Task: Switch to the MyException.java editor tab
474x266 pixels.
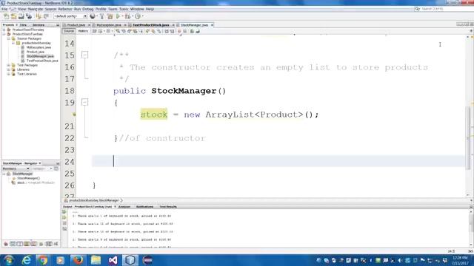Action: (x=109, y=25)
